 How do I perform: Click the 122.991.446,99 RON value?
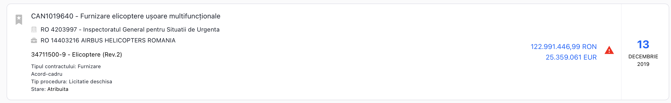coord(563,47)
